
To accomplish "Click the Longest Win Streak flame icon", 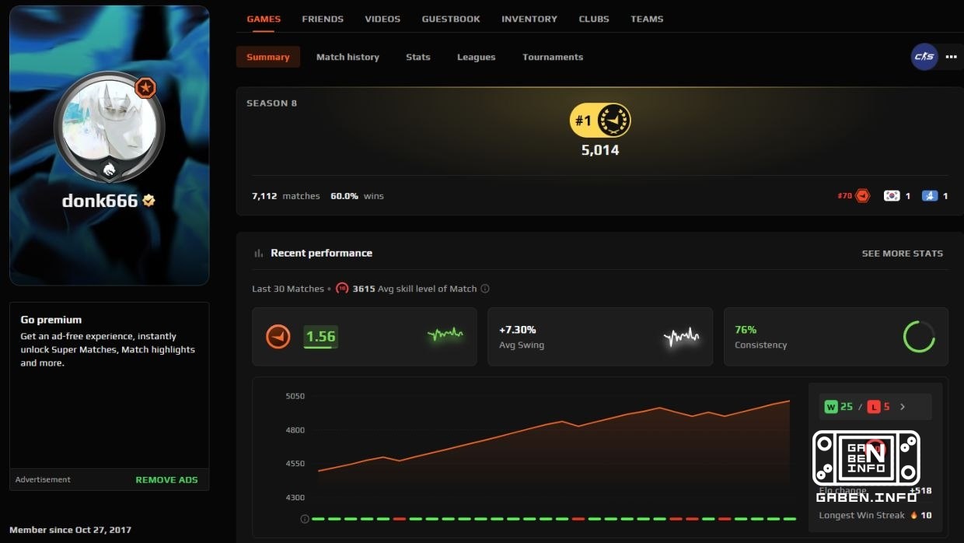I will tap(914, 515).
